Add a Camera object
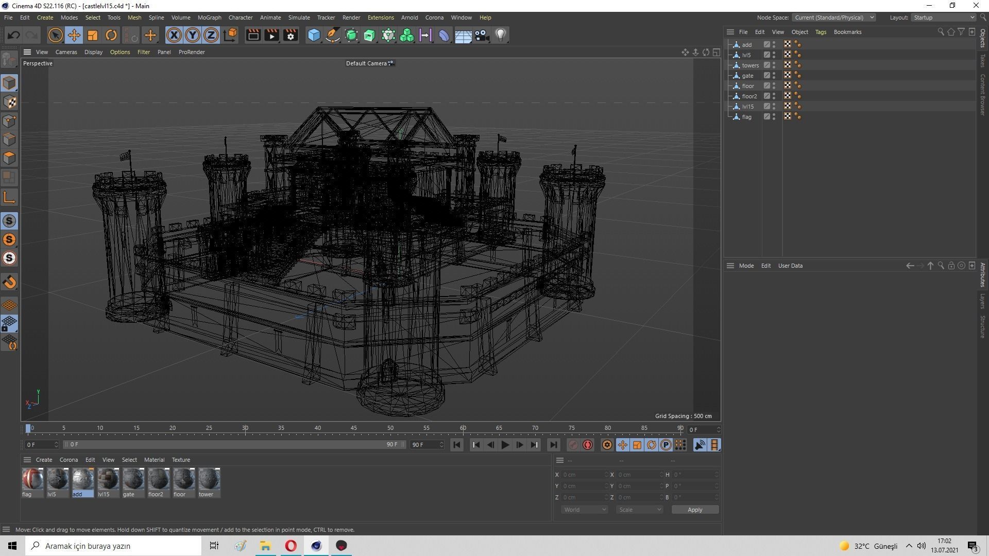The image size is (989, 556). [x=482, y=36]
